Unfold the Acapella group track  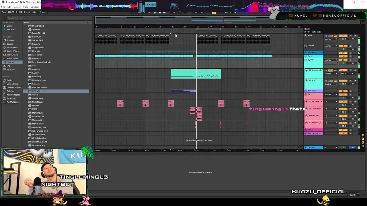(x=306, y=53)
